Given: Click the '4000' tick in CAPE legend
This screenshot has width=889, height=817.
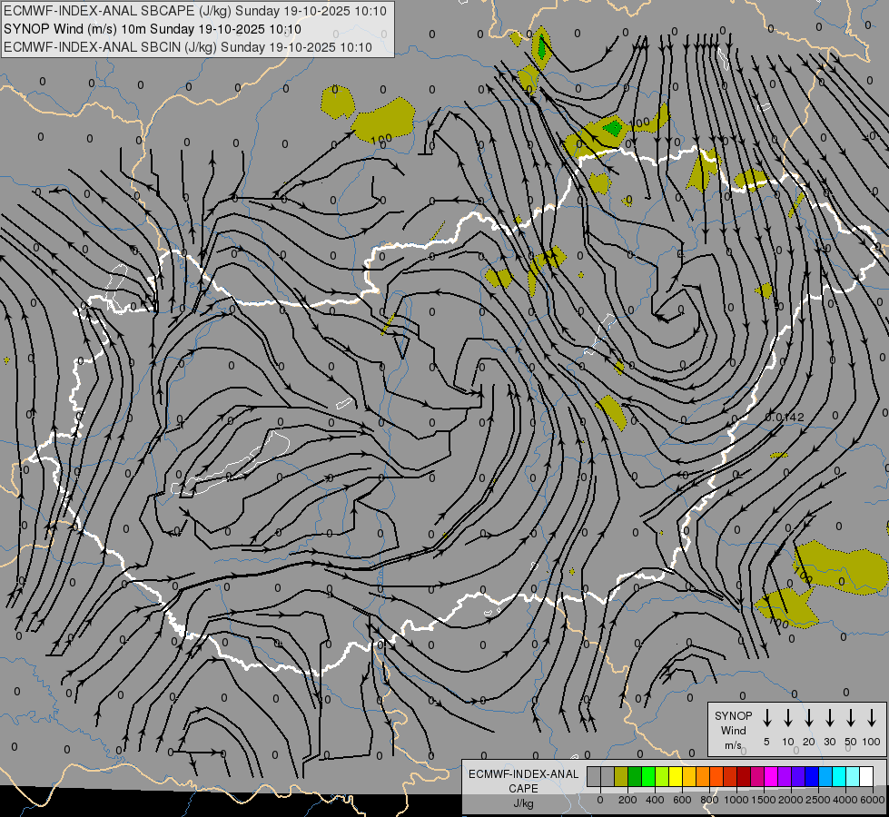Looking at the screenshot, I should point(845,800).
